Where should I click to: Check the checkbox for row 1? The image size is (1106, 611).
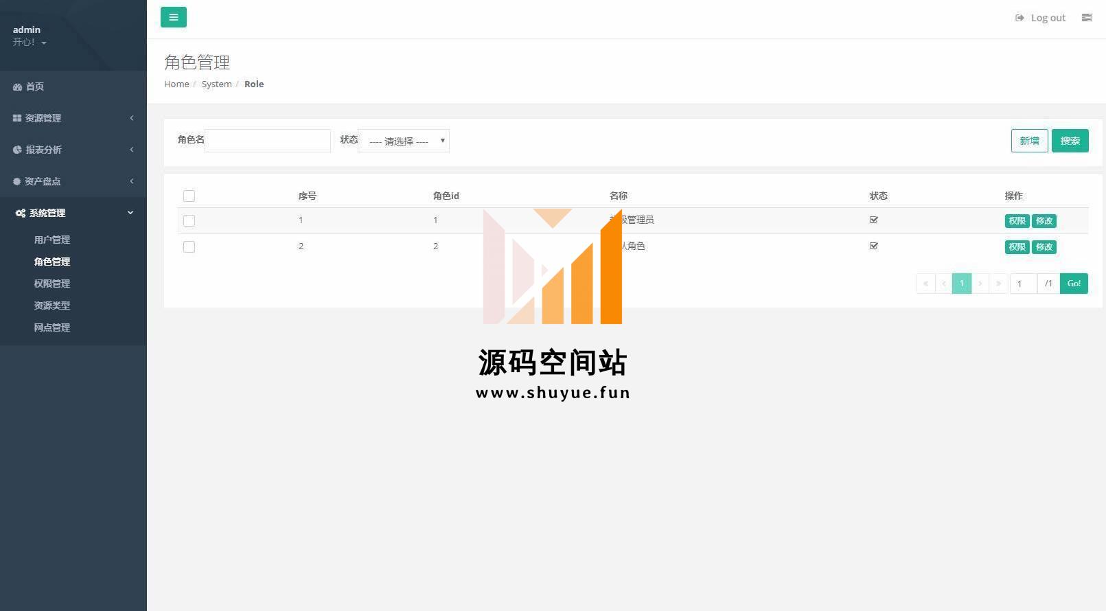pos(189,221)
